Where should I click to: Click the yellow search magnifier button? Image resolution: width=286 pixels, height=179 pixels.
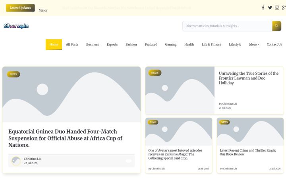click(276, 26)
